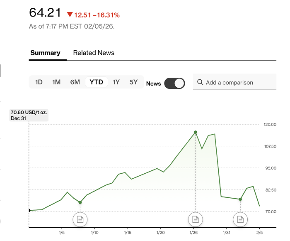
Task: Click the green data point above the 1/8 news icon
Action: 80,202
